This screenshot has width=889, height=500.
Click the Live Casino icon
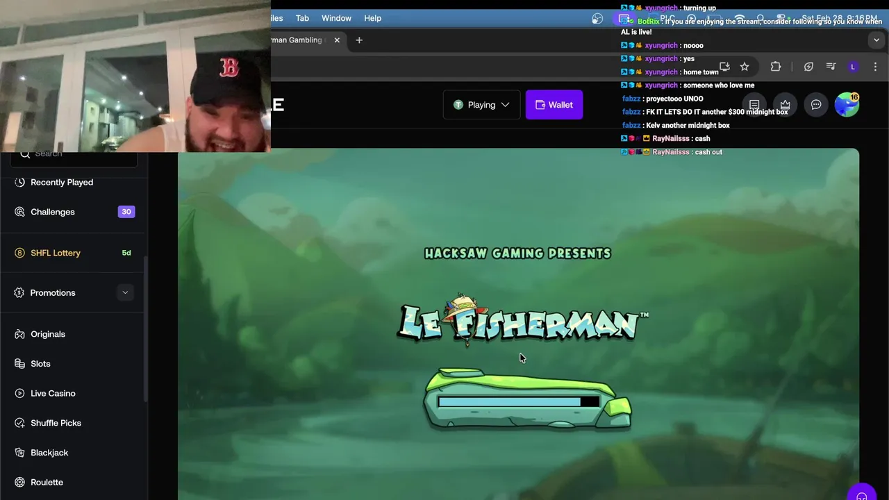[19, 393]
